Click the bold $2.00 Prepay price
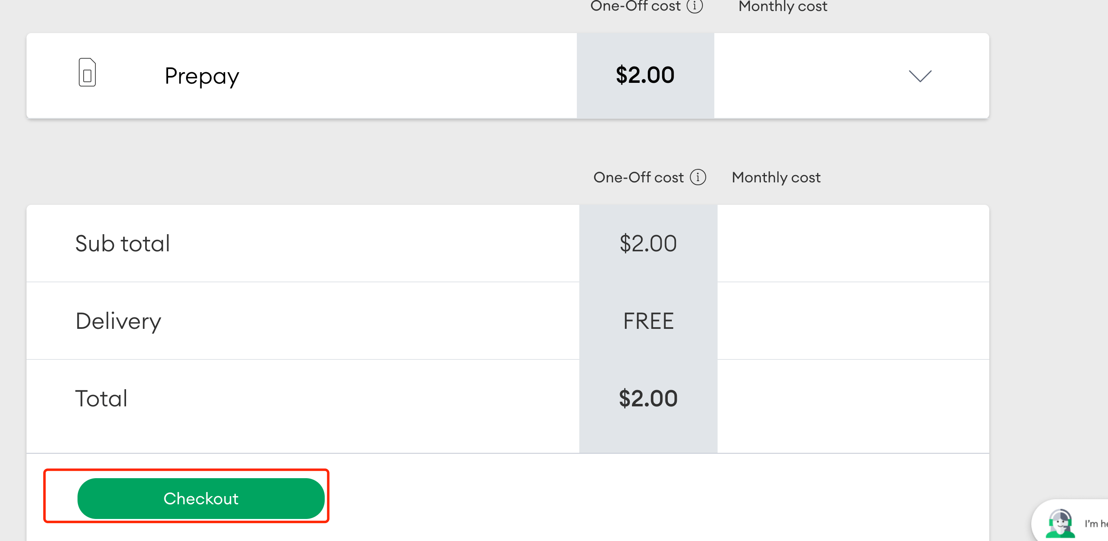Viewport: 1108px width, 541px height. (645, 75)
